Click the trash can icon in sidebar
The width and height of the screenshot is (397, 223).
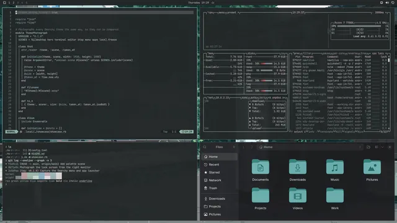click(205, 188)
